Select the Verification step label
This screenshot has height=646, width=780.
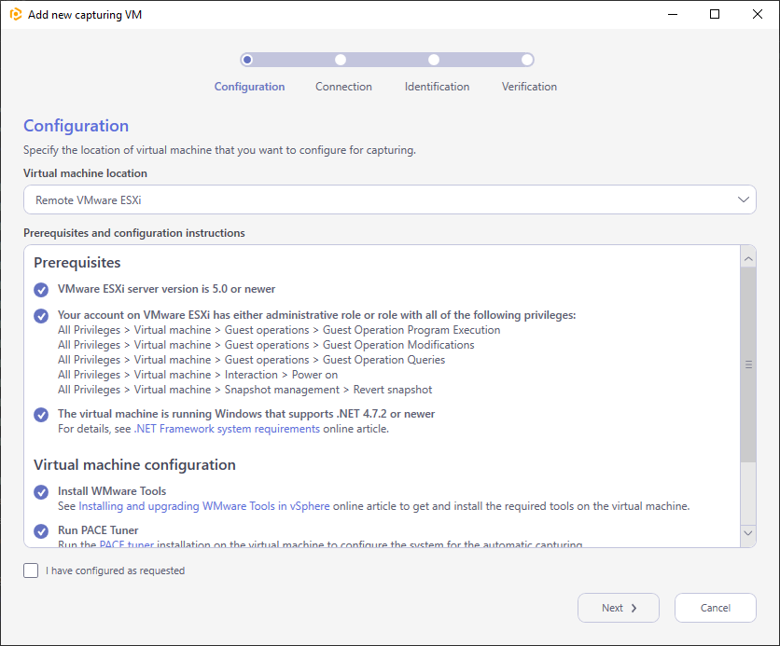tap(529, 87)
